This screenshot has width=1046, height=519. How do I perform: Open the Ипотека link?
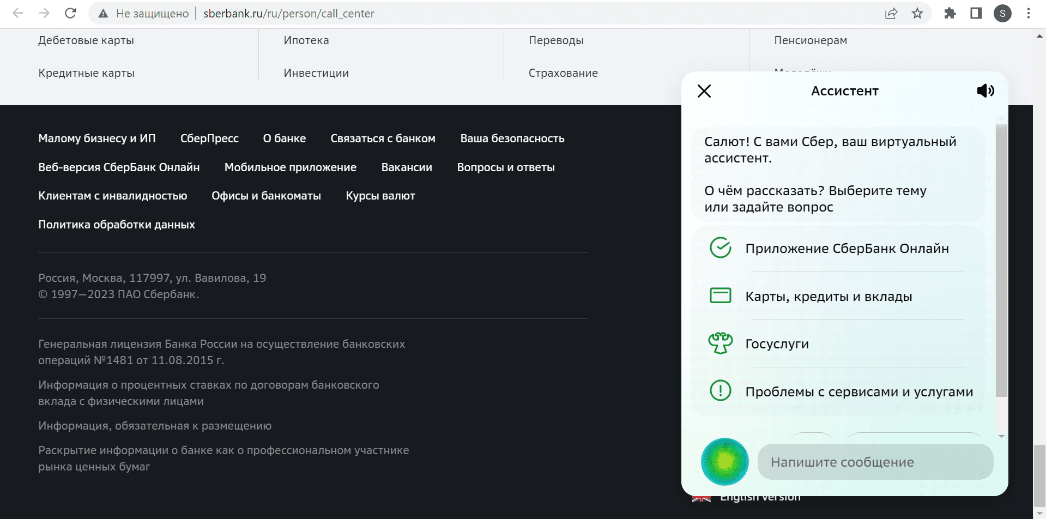point(306,40)
